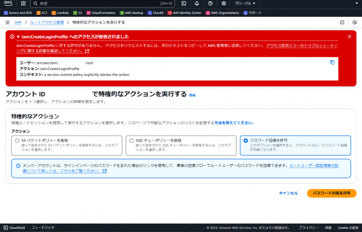
Task: Dismiss the red error banner
Action: point(349,36)
